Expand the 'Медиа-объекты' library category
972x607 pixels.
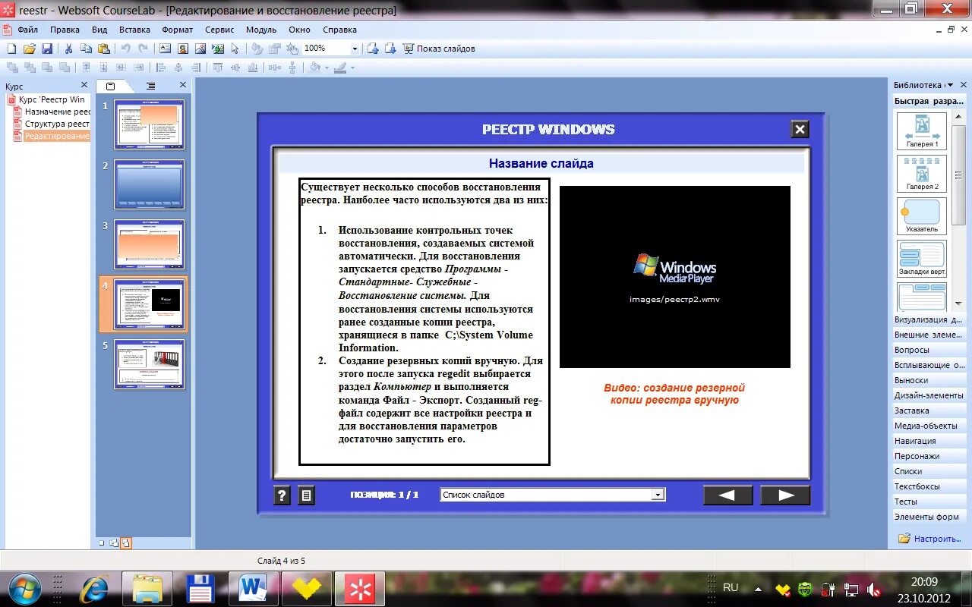tap(929, 426)
